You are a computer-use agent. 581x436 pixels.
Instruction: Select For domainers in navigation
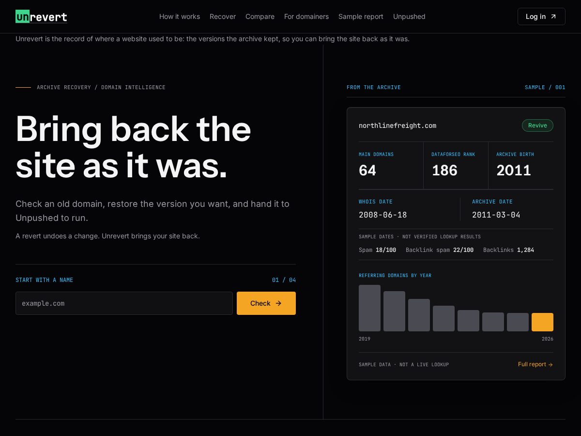click(306, 16)
